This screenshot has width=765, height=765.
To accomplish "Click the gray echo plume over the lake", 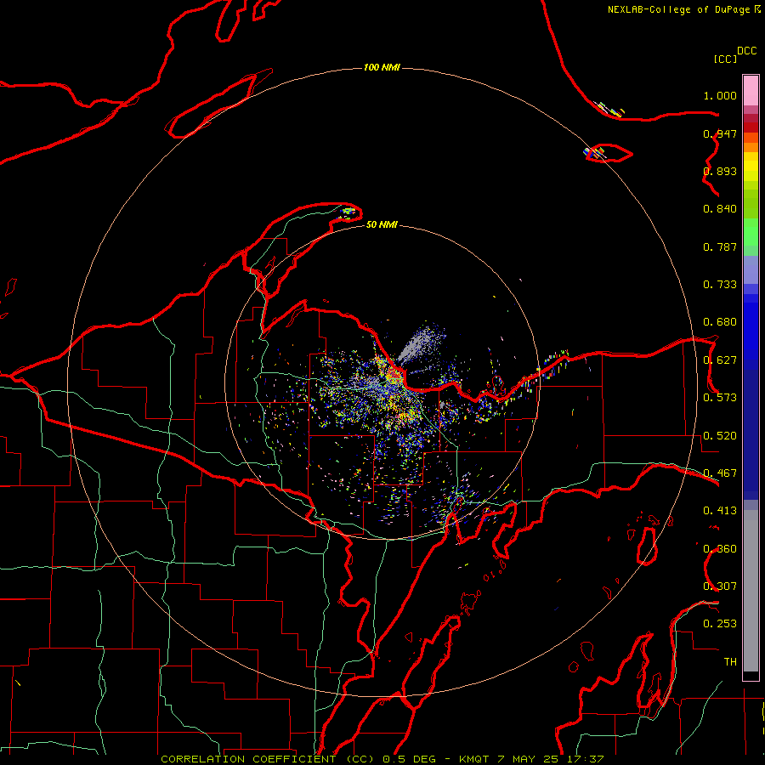I will click(421, 343).
